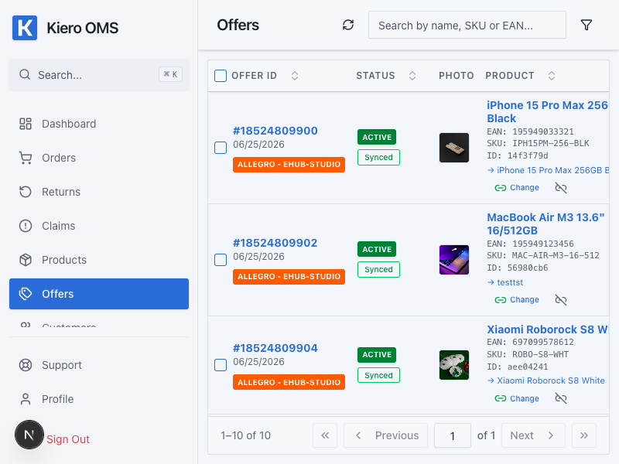
Task: Unlink product for offer #18524809900
Action: (560, 188)
